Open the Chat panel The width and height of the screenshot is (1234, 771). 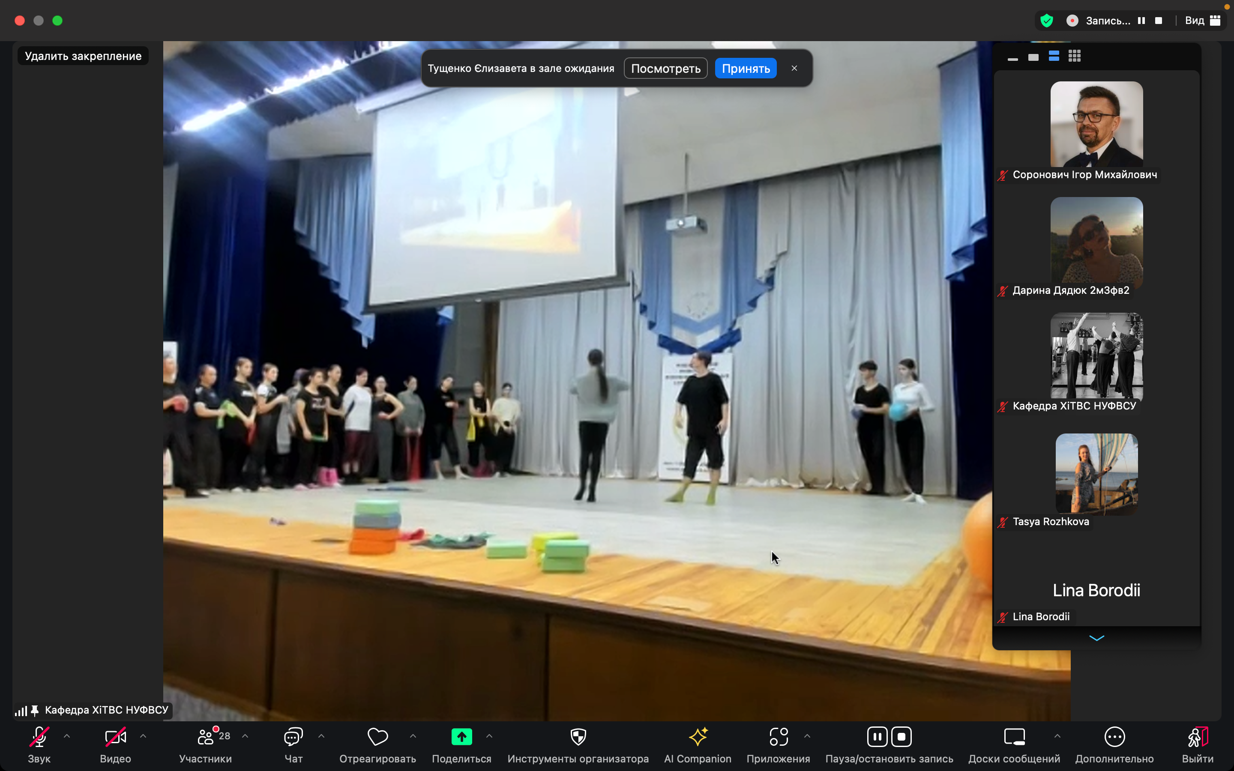(293, 736)
